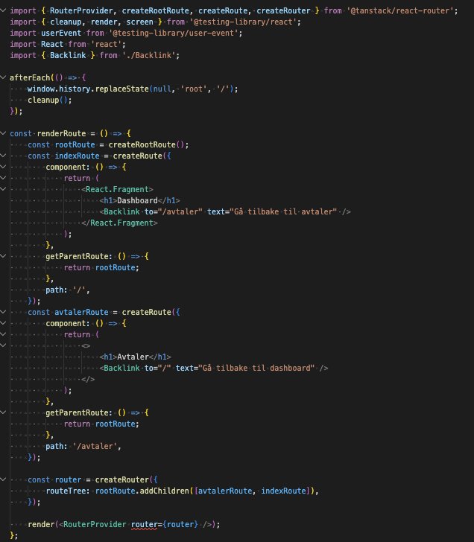Click the userEvent import identifier
This screenshot has width=474, height=542.
(x=61, y=33)
